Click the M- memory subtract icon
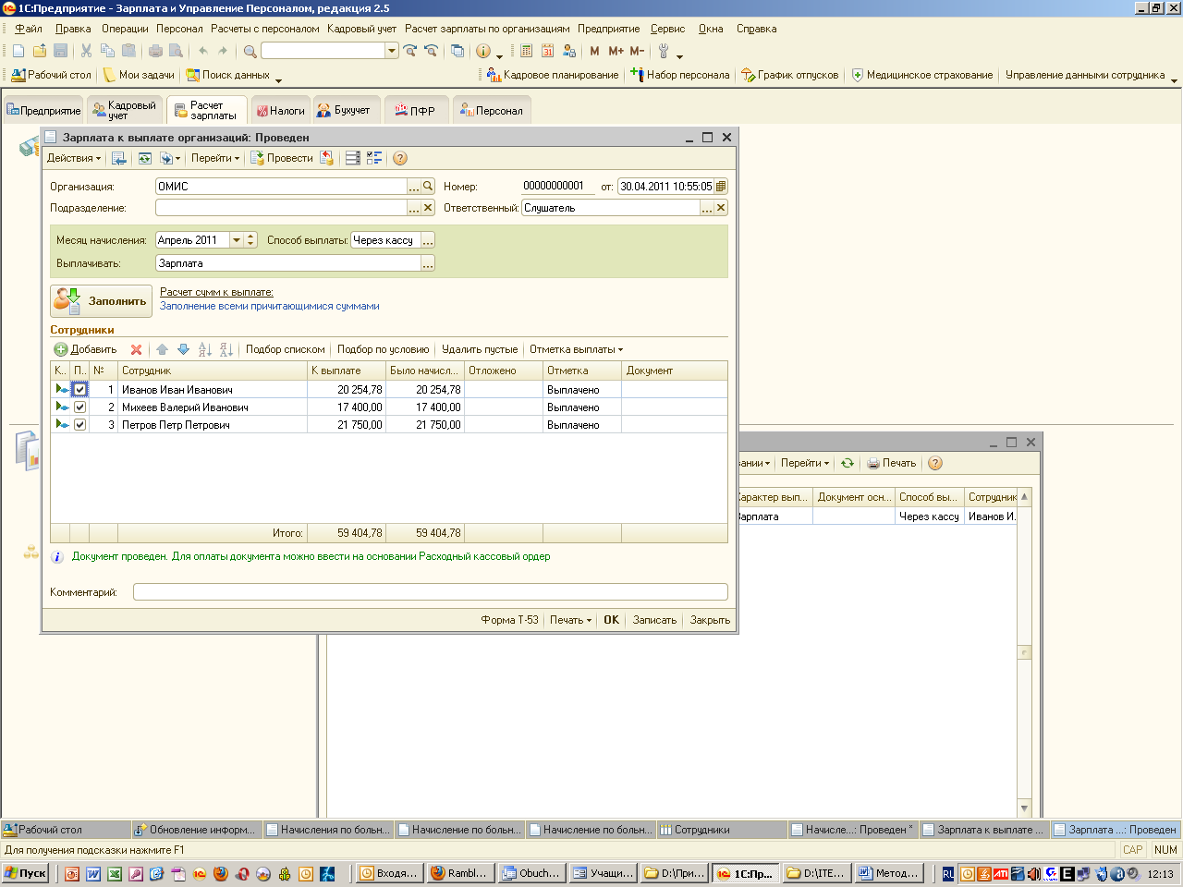This screenshot has height=887, width=1183. [x=637, y=51]
